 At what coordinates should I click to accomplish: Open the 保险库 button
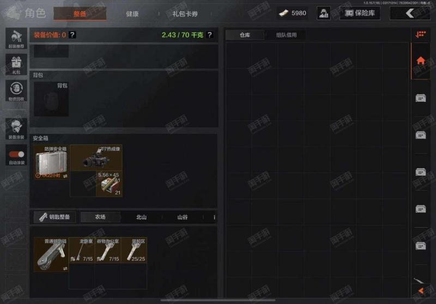[360, 13]
